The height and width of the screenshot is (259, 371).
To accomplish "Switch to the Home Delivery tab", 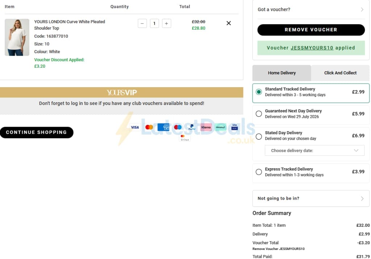I will pos(282,73).
